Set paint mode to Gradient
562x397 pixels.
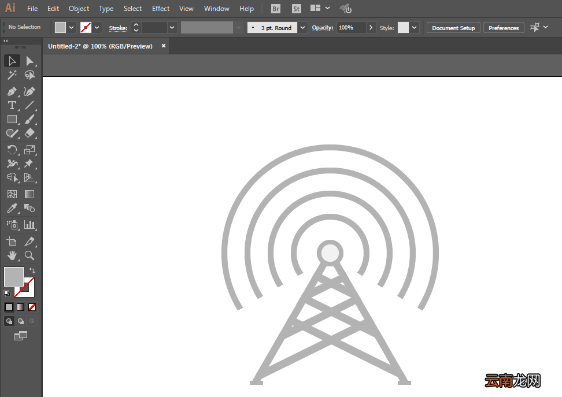20,307
